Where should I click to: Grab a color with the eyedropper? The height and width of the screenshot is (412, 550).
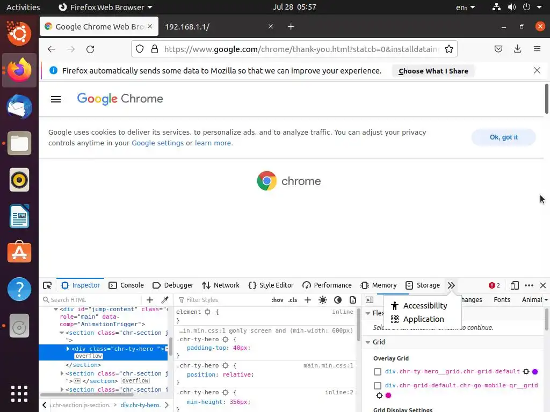tap(164, 300)
